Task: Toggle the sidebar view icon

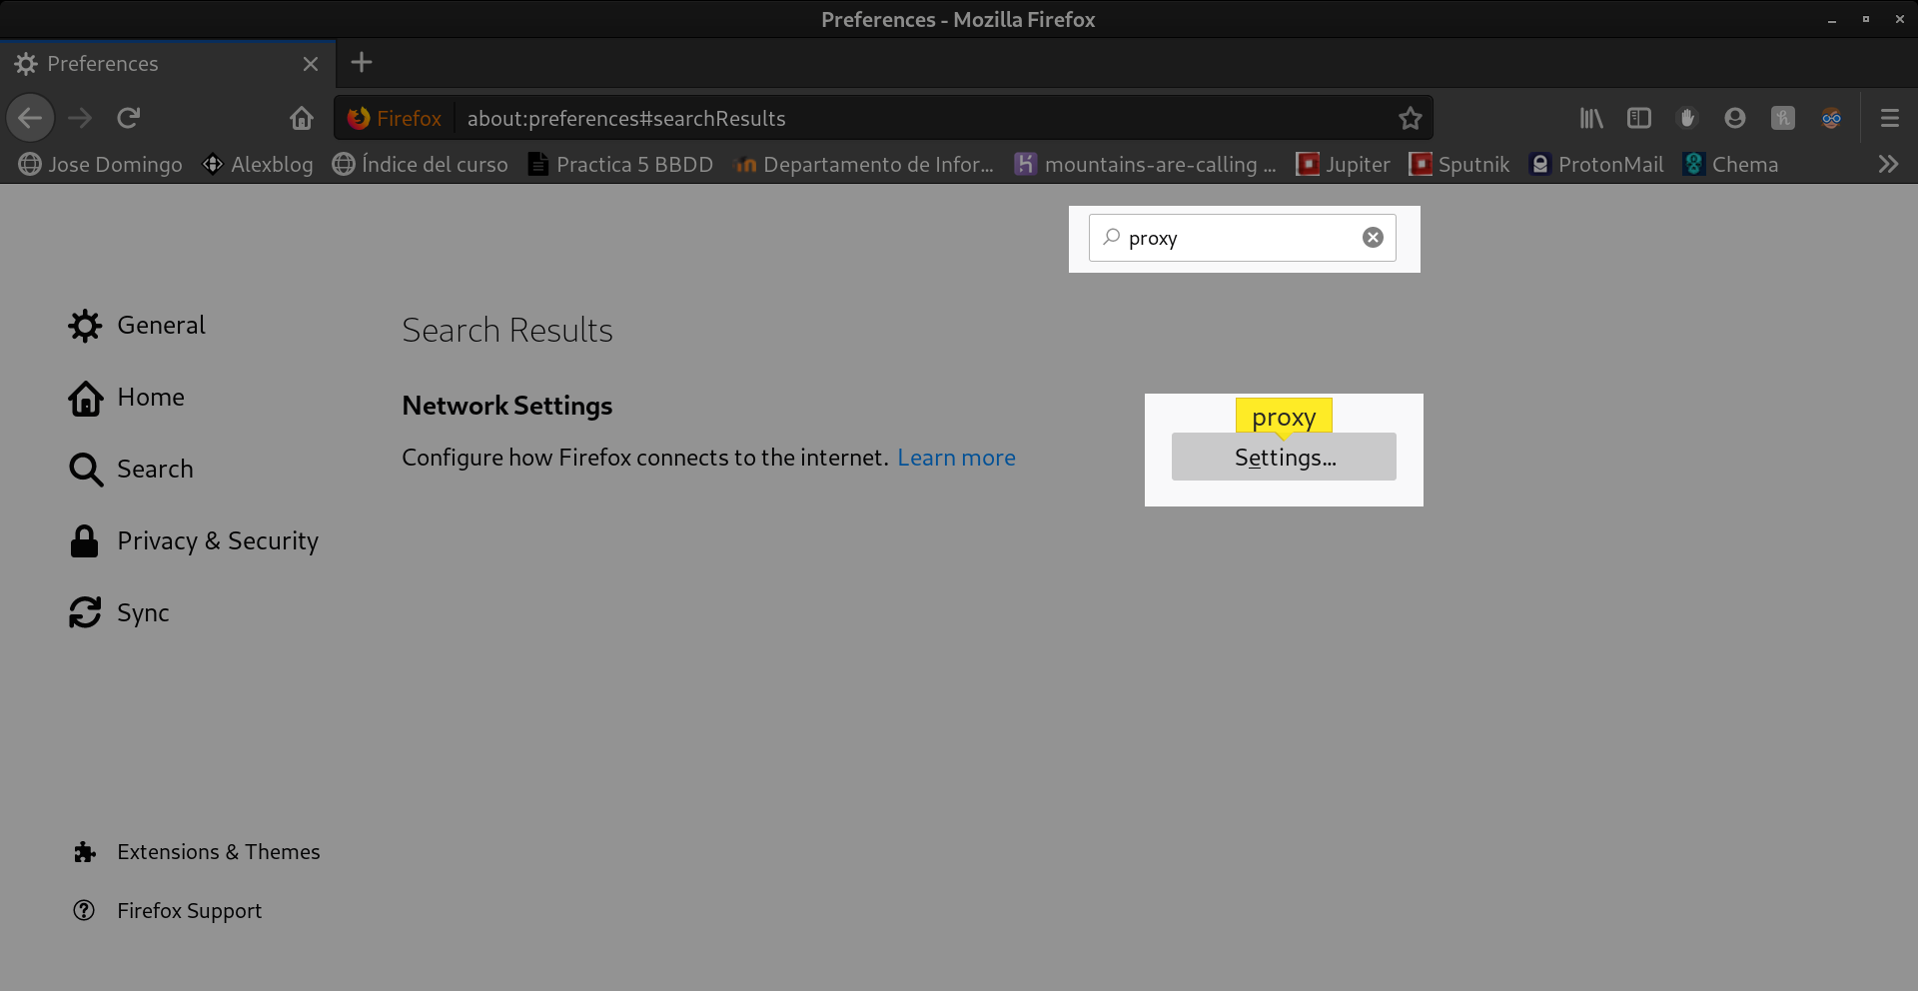Action: (1639, 119)
